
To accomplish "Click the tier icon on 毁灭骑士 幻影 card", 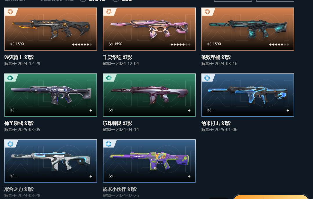I will [10, 12].
